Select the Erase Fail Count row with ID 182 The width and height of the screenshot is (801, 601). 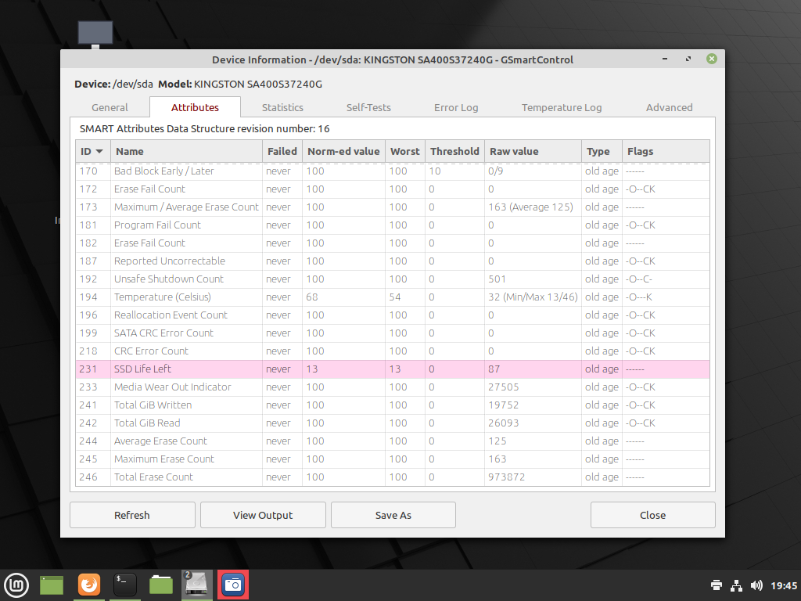coord(393,243)
